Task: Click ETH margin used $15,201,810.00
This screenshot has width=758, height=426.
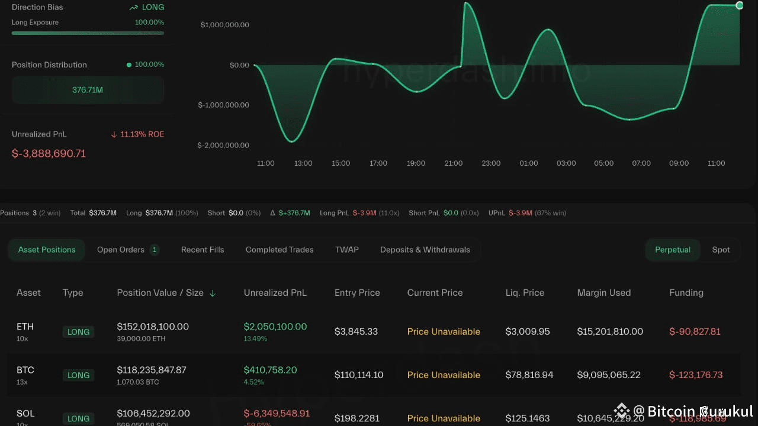Action: pos(610,331)
